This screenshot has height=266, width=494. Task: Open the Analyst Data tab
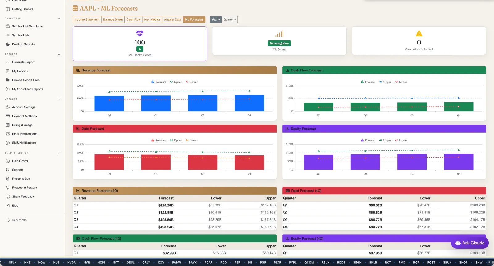(x=173, y=19)
